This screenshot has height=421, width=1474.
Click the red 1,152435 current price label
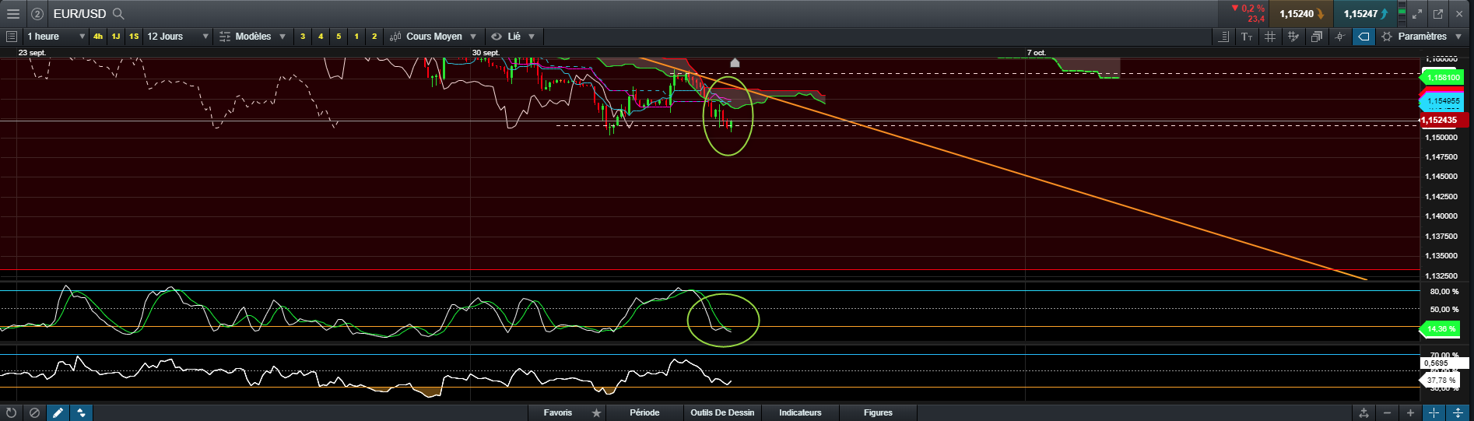(1444, 120)
